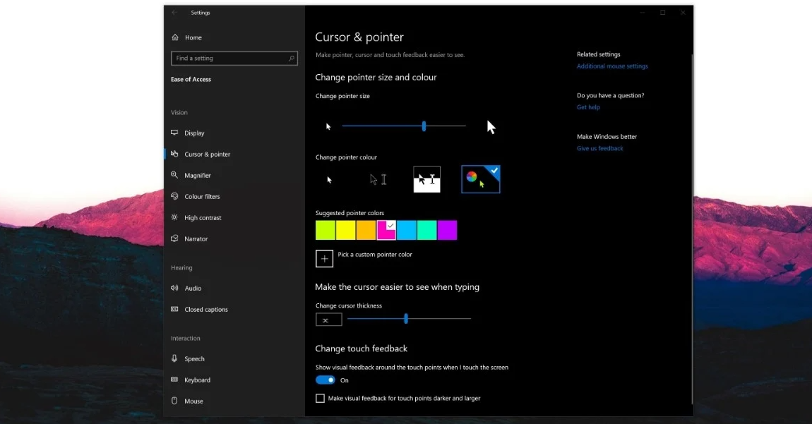Select the inverted pointer colour option
Image resolution: width=812 pixels, height=424 pixels.
click(x=426, y=180)
